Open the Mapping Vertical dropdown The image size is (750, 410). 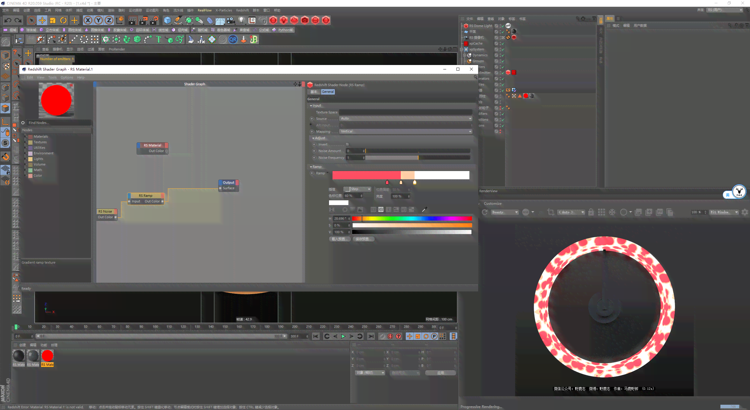pyautogui.click(x=406, y=131)
